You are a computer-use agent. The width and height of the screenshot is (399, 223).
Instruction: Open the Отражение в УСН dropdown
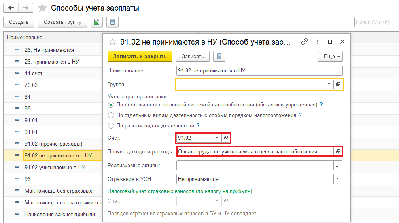(x=337, y=179)
